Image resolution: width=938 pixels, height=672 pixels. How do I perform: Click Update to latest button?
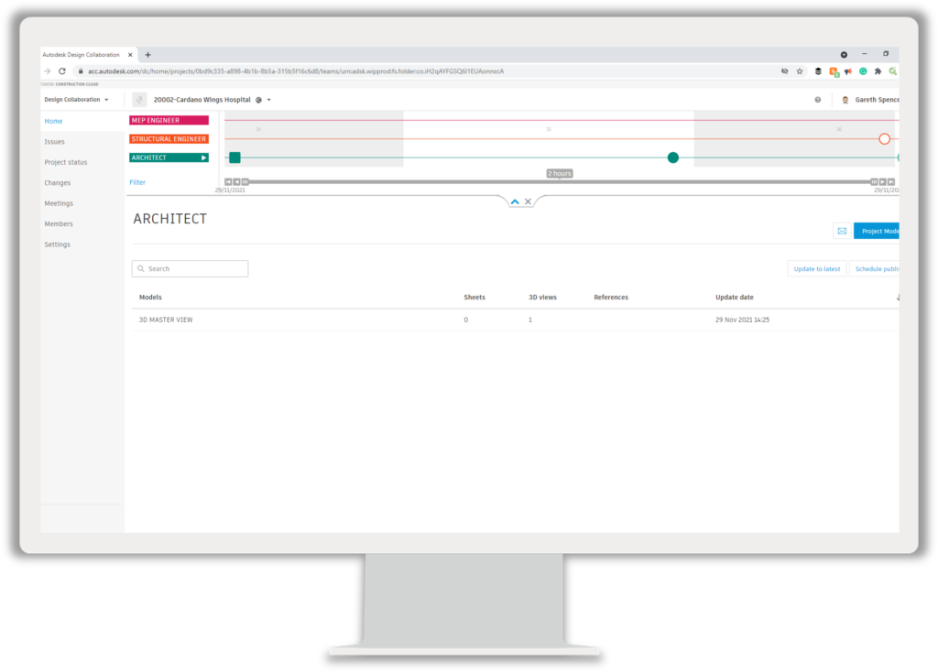816,269
